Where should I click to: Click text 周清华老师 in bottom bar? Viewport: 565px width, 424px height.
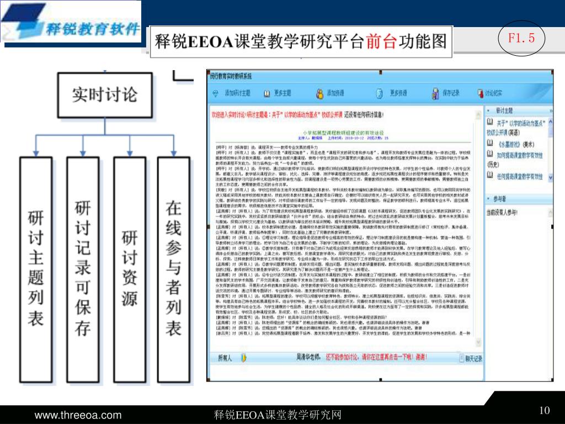tap(308, 357)
